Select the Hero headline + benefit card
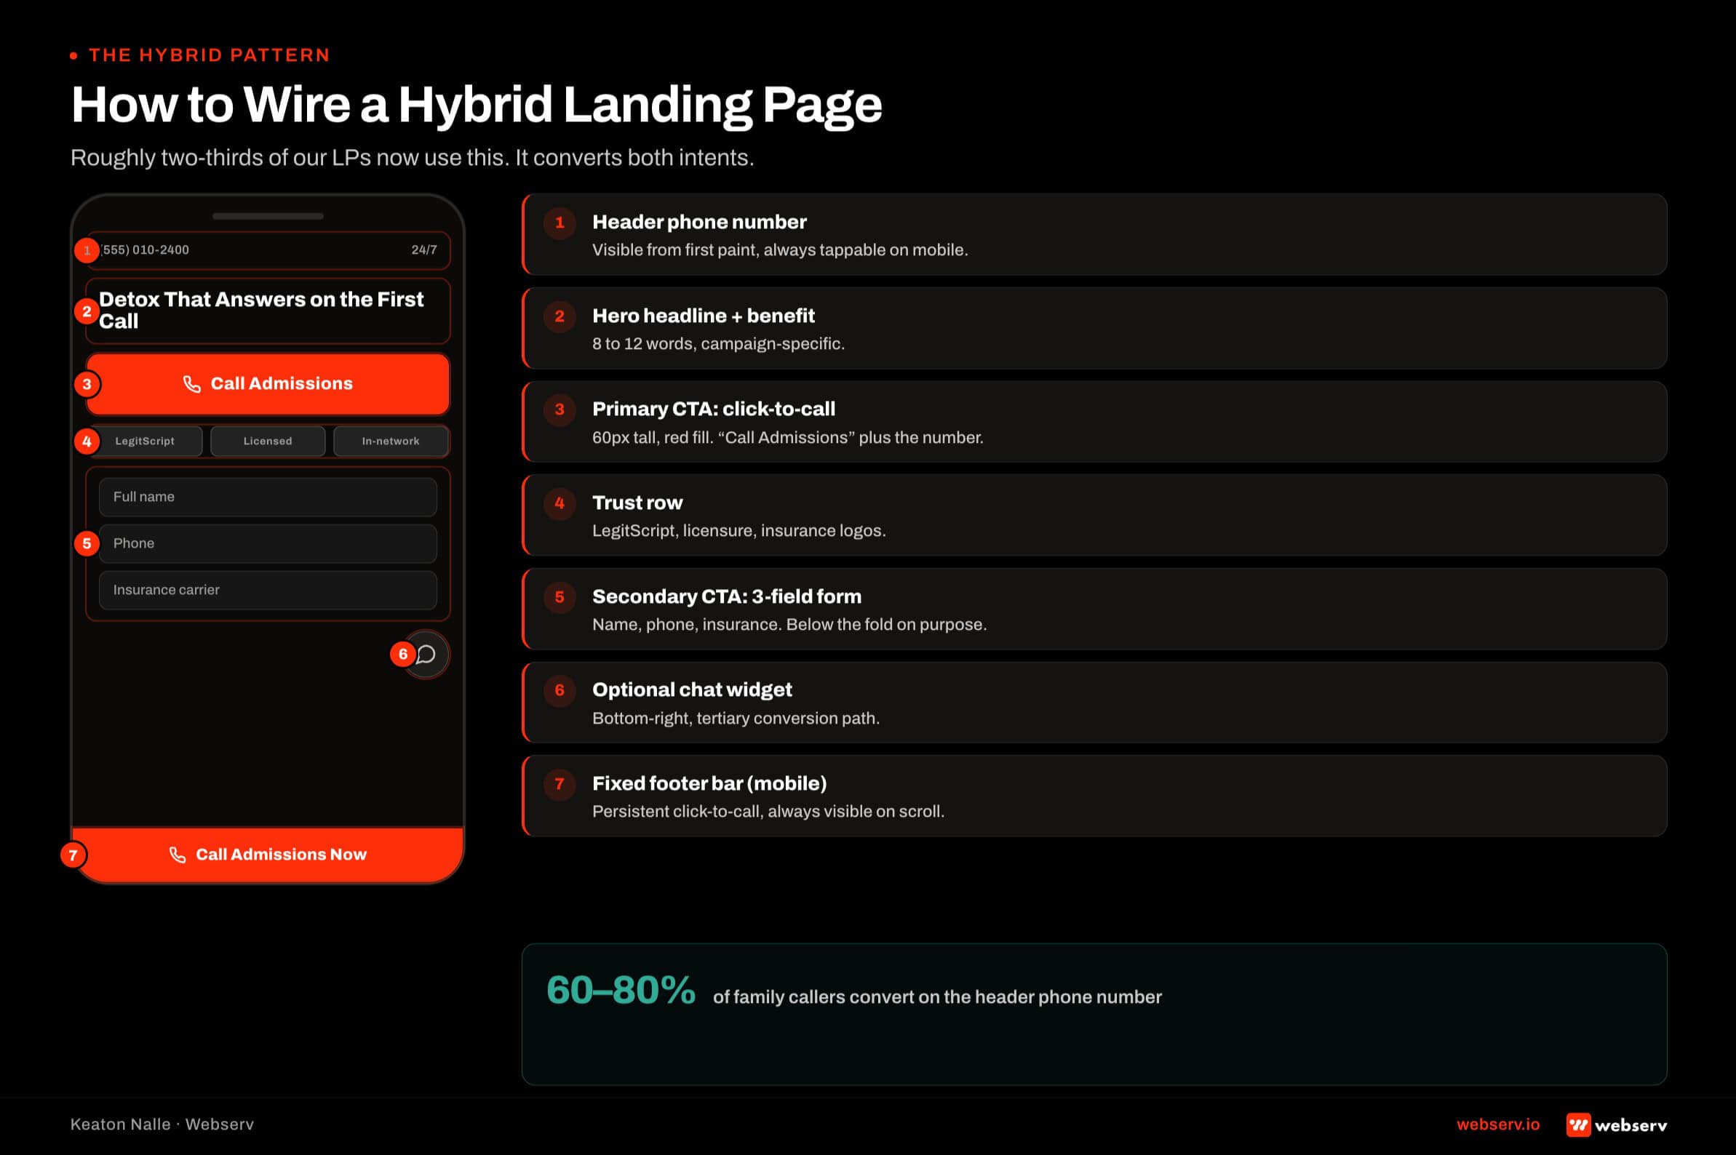This screenshot has height=1155, width=1736. (x=1094, y=328)
